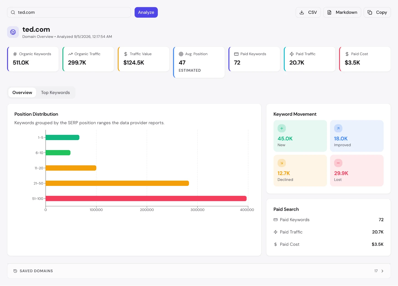Select the 29.9K Lost value

[x=341, y=173]
